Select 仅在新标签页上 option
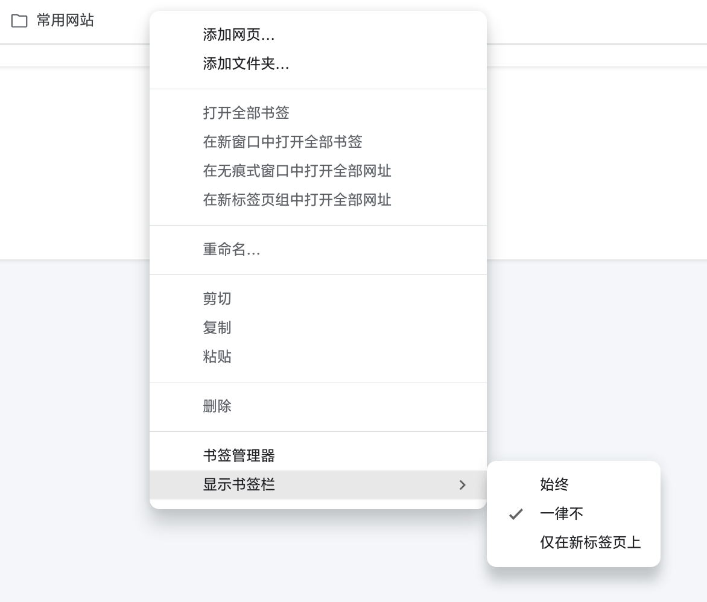The image size is (707, 602). (574, 542)
